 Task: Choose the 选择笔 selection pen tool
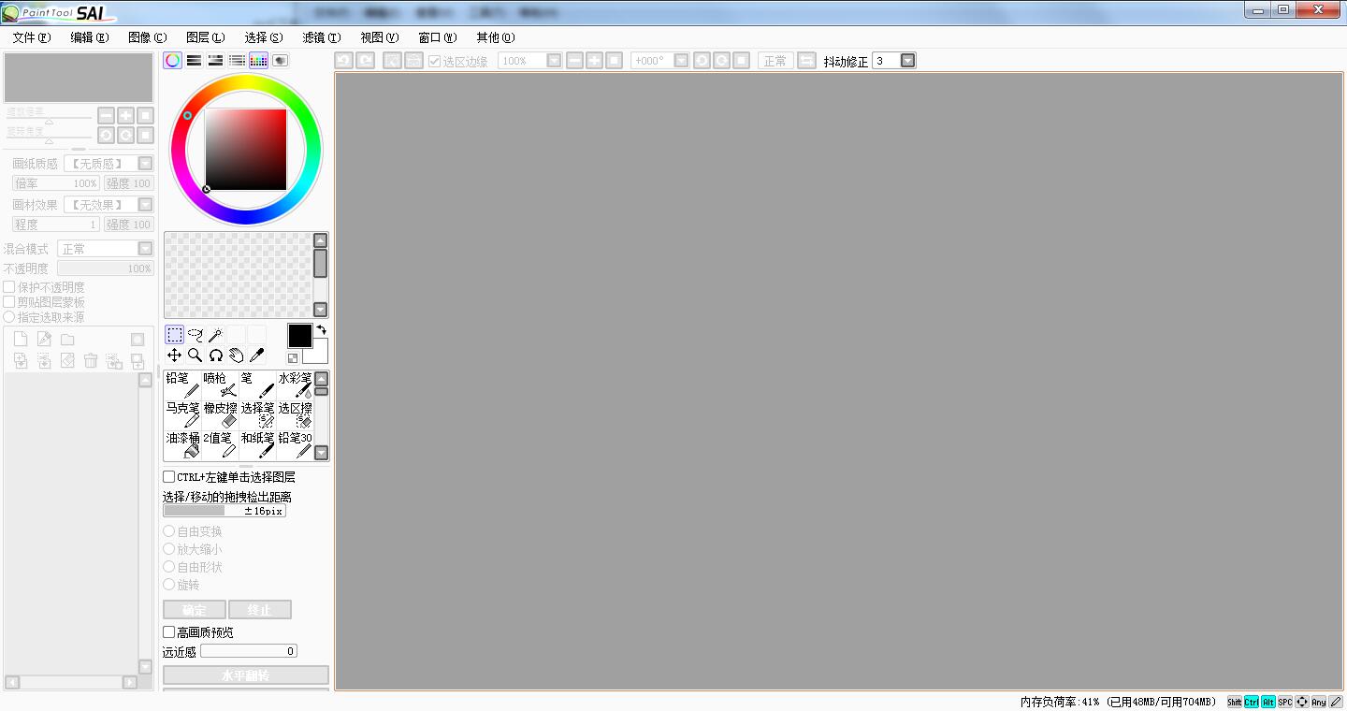click(x=257, y=414)
